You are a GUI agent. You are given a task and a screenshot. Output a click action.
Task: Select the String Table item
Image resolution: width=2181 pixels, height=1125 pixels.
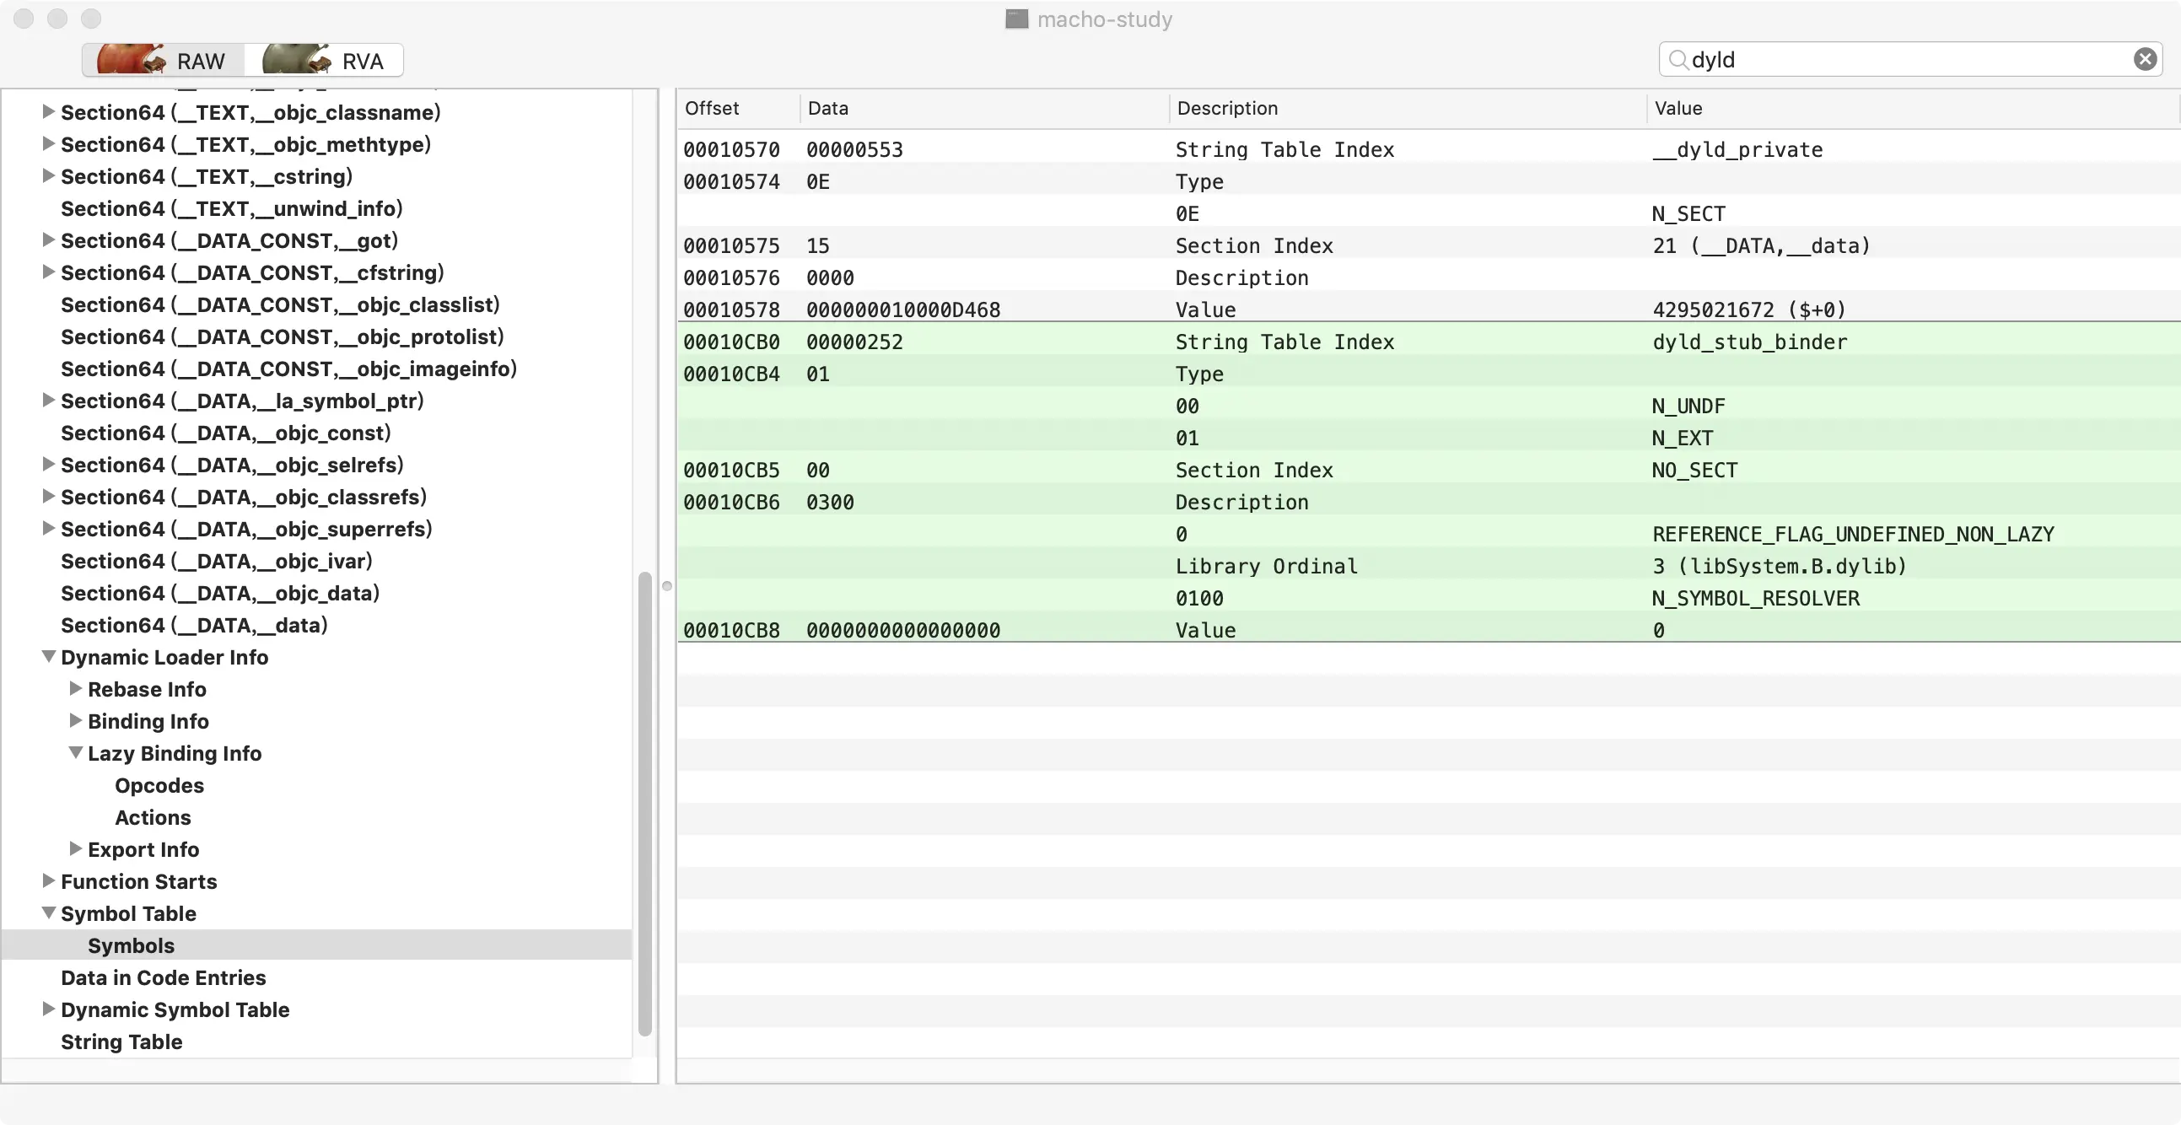[121, 1042]
